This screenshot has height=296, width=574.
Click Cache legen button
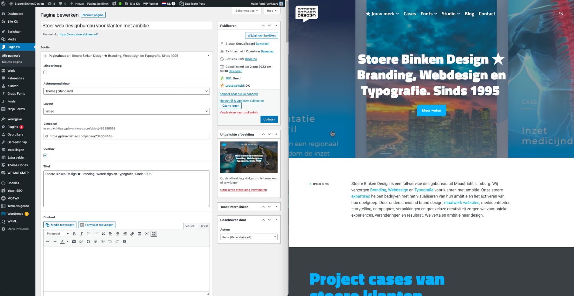point(231,106)
